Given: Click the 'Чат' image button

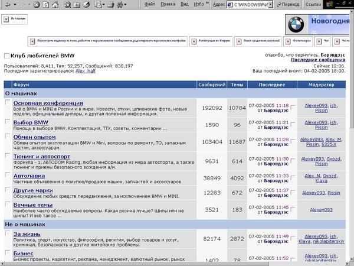Looking at the screenshot, I should [x=323, y=41].
